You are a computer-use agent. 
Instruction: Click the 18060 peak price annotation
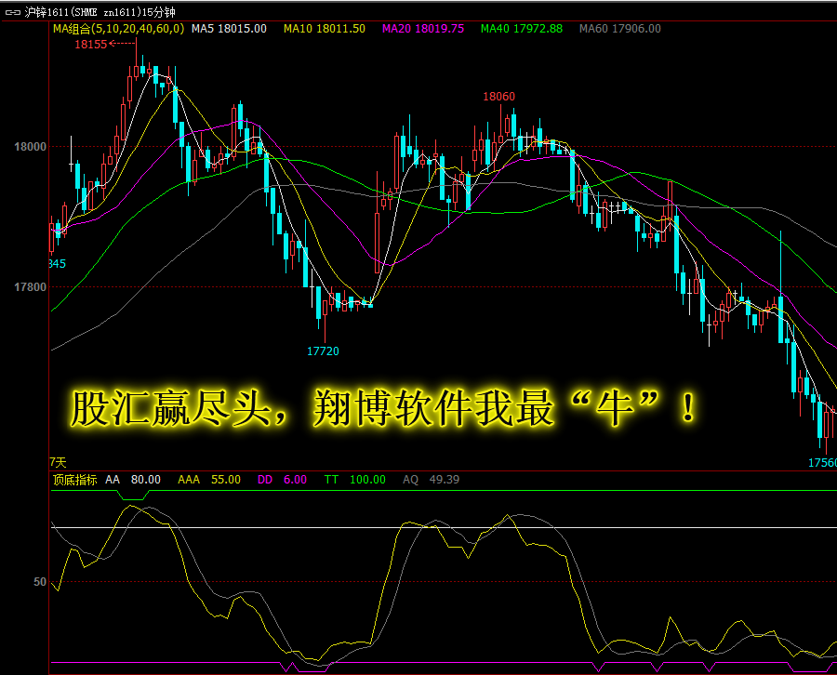pyautogui.click(x=499, y=97)
